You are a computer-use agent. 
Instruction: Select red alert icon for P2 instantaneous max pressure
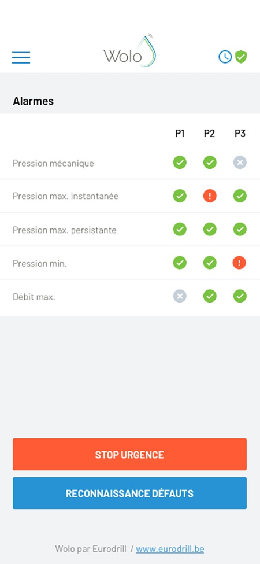click(x=210, y=196)
